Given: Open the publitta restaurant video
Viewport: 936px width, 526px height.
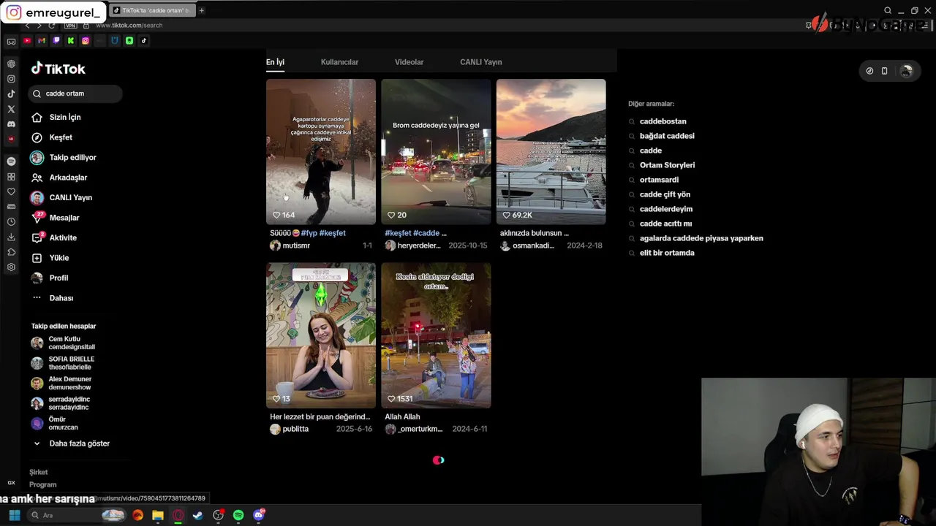Looking at the screenshot, I should pyautogui.click(x=321, y=335).
